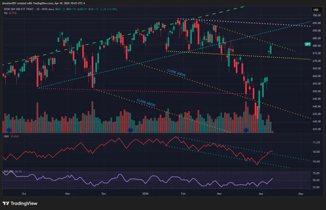326x210 pixels.
Task: Open the late-March dividend event marker
Action: (x=246, y=130)
